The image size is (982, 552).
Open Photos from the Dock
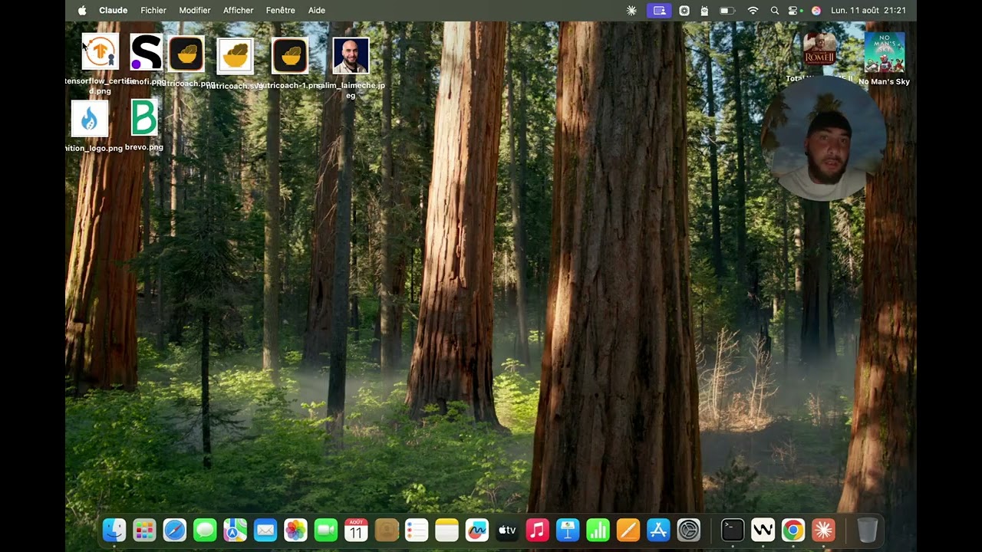(x=295, y=530)
